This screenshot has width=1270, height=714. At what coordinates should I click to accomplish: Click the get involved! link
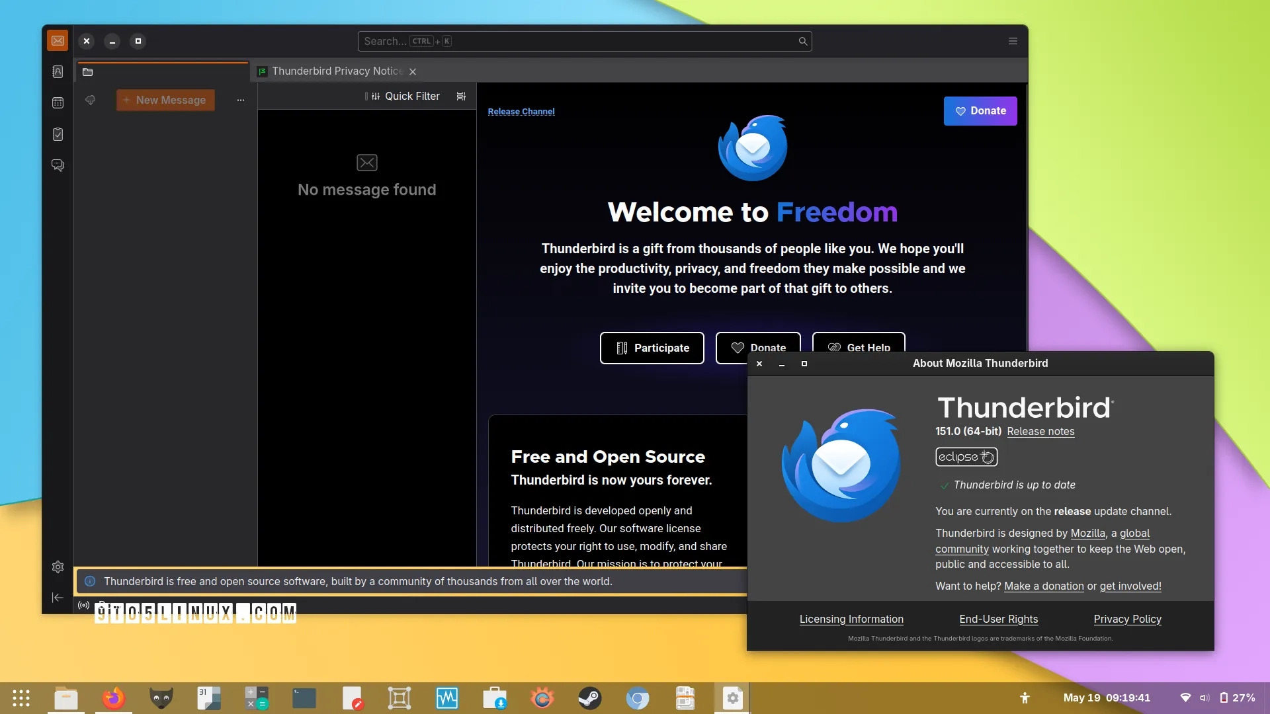pos(1130,586)
